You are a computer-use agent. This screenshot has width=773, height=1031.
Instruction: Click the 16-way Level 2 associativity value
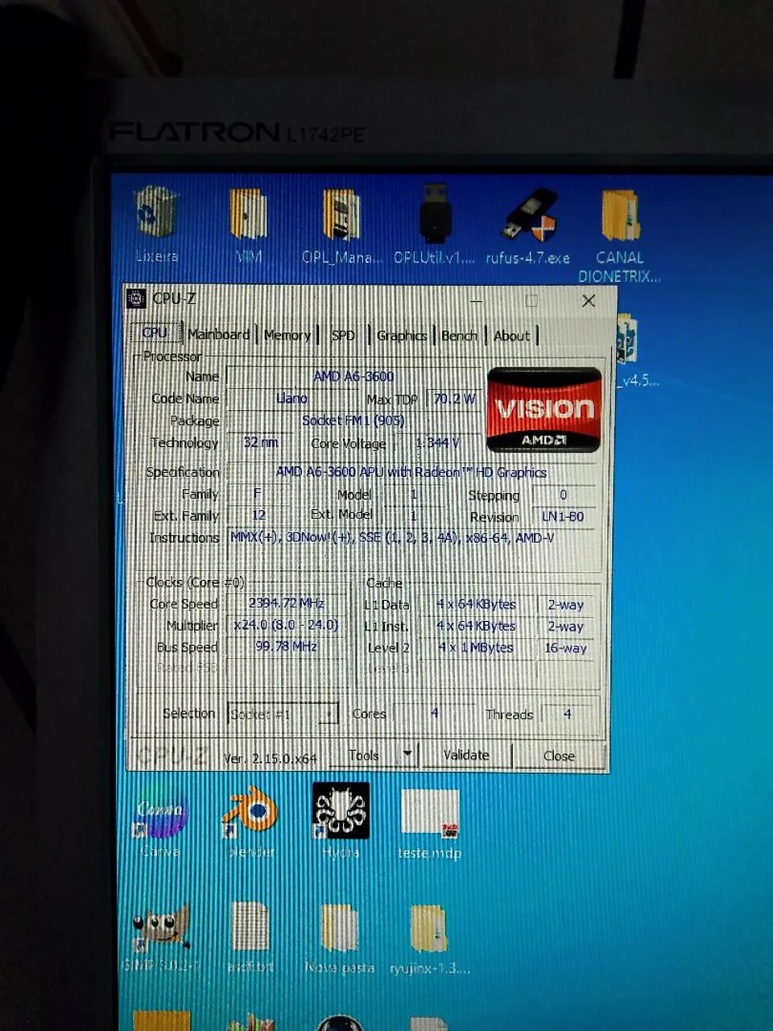click(566, 648)
